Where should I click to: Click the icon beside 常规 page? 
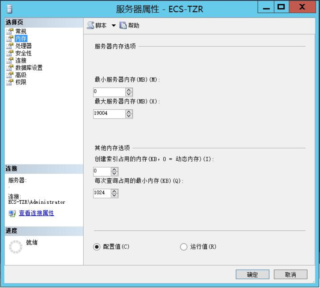point(9,31)
